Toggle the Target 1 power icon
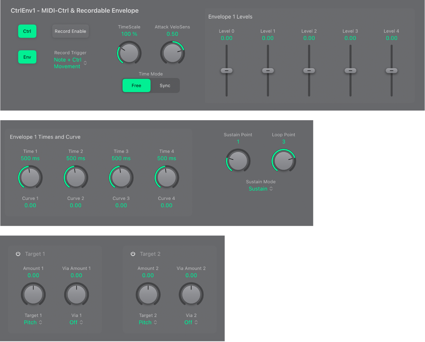425x342 pixels. point(18,254)
